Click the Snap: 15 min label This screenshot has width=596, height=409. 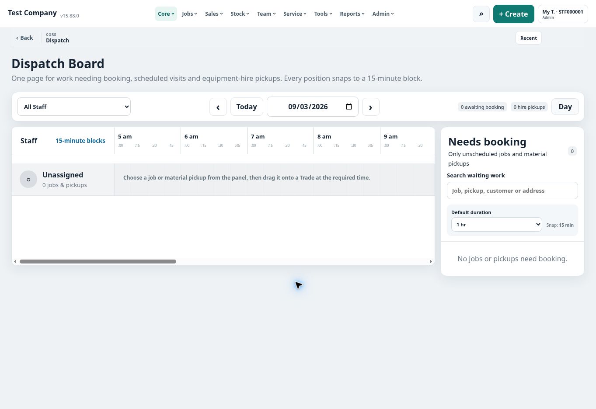tap(560, 225)
